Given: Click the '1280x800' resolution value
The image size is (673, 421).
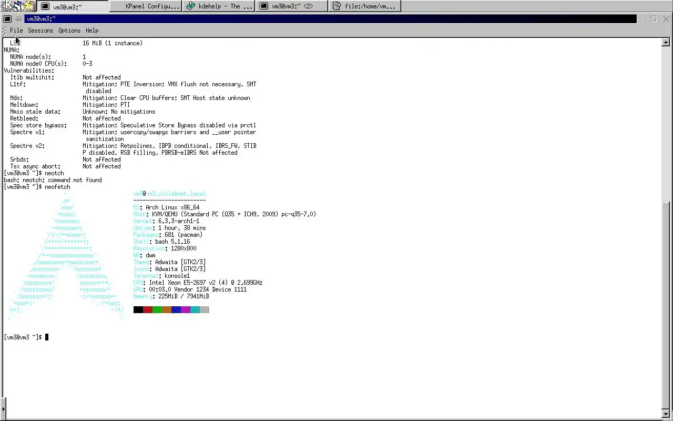Looking at the screenshot, I should click(183, 248).
